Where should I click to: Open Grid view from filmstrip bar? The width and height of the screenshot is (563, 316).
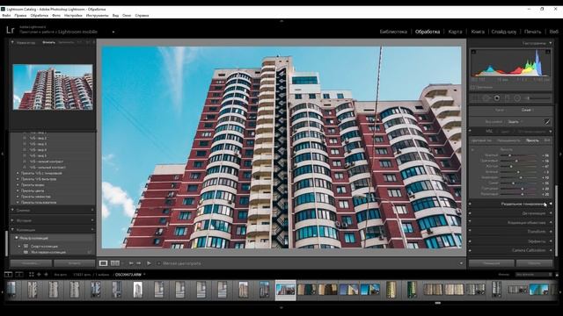[x=32, y=275]
